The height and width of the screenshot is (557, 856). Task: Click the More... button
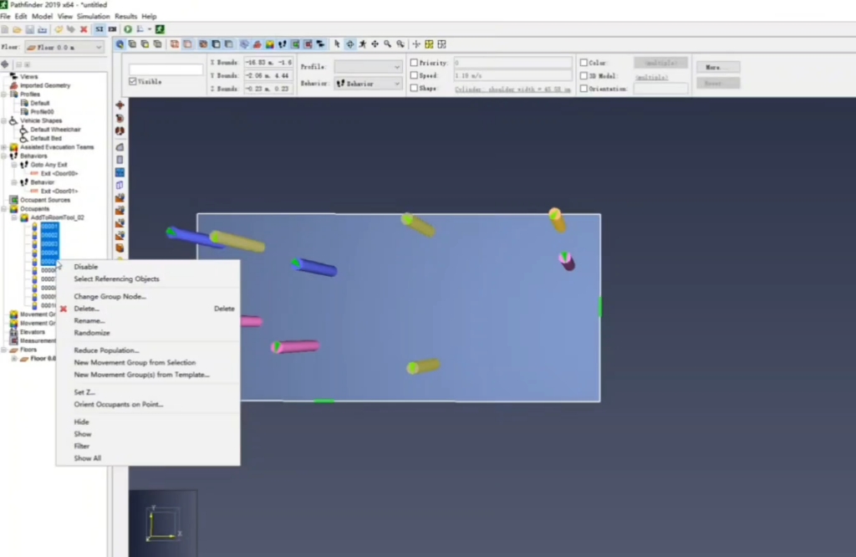718,67
